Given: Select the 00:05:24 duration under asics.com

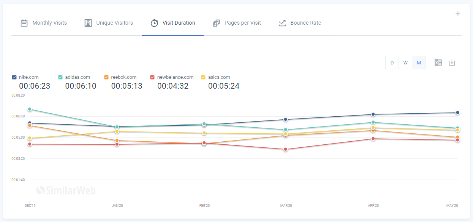Looking at the screenshot, I should tap(224, 86).
